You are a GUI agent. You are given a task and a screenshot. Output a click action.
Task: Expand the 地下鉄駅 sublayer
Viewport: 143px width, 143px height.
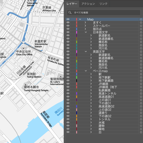(x=91, y=77)
